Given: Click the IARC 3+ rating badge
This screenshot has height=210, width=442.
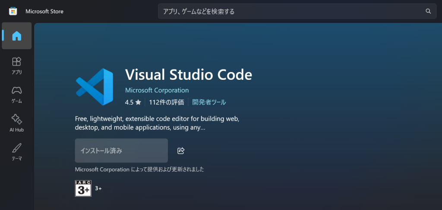Looking at the screenshot, I should (83, 188).
